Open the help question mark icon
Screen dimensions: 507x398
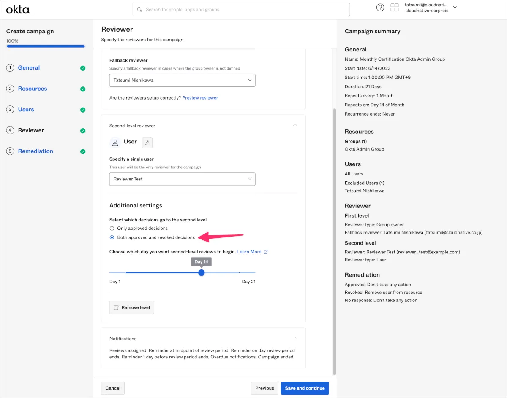click(380, 8)
